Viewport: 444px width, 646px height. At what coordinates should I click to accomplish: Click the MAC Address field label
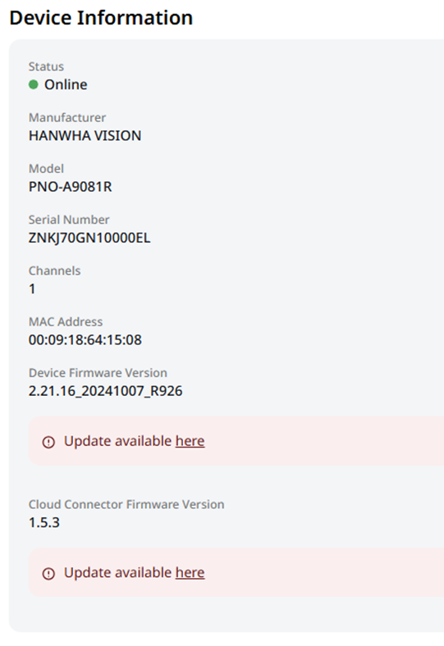[x=66, y=322]
